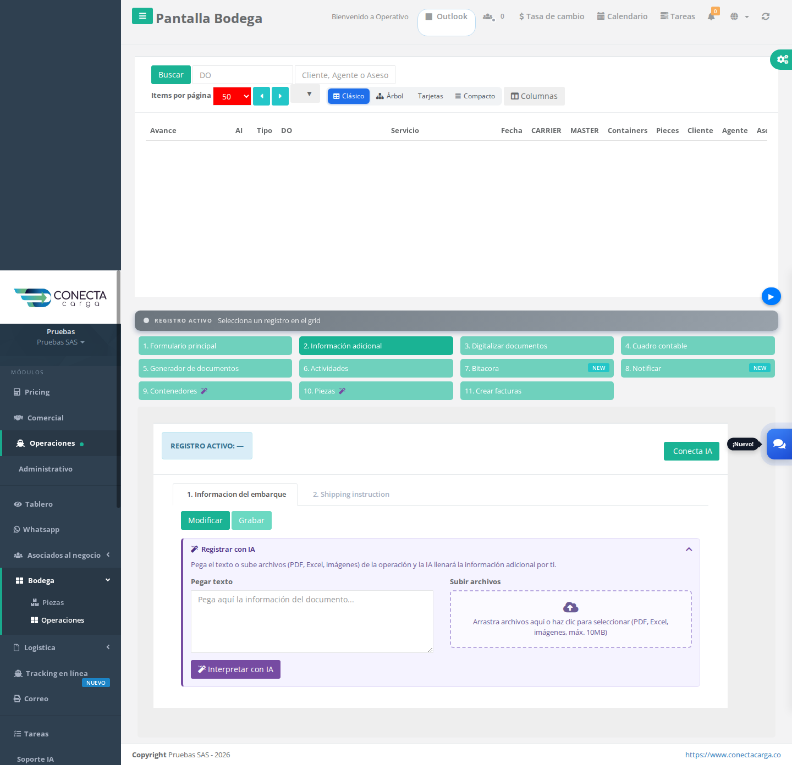
Task: Click the Conecta Carga logo
Action: [x=60, y=297]
